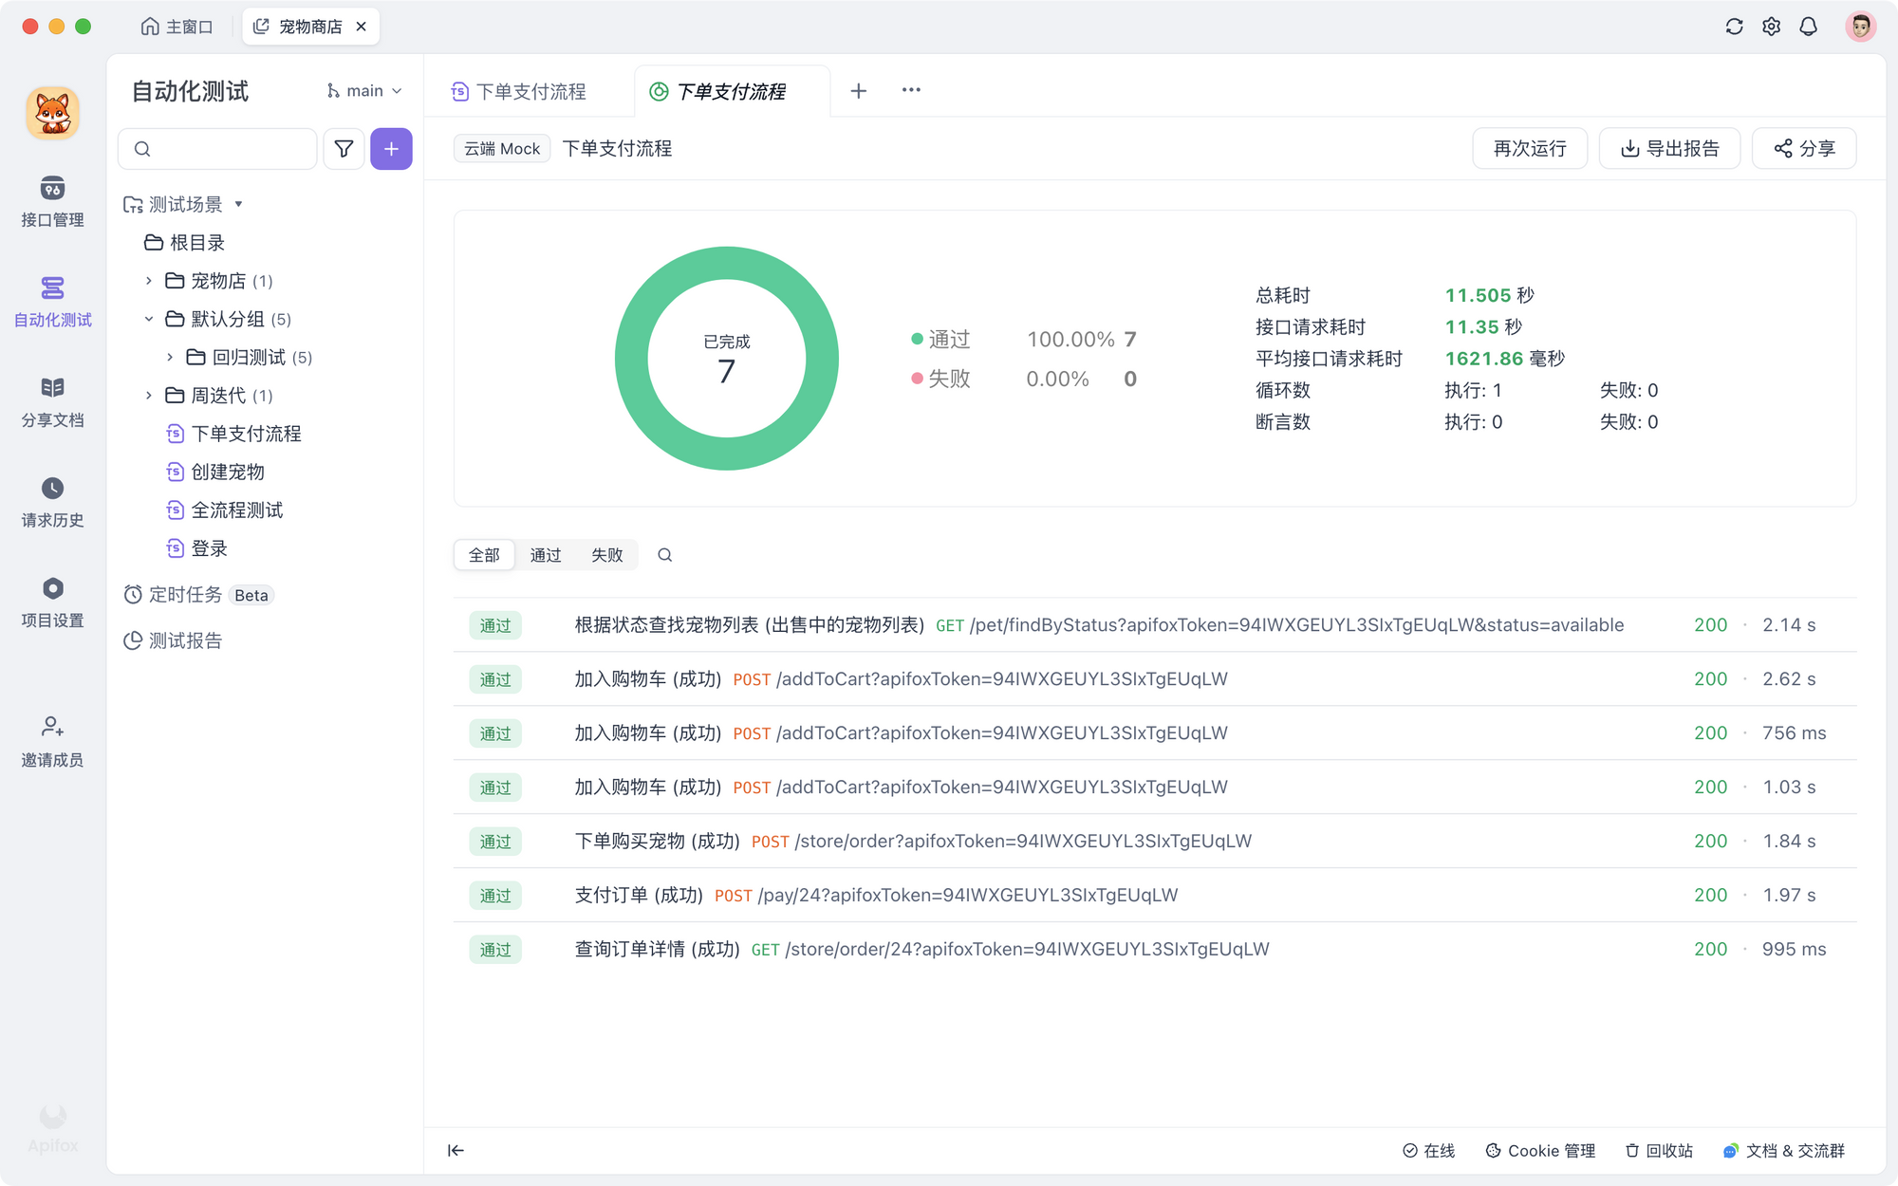
Task: Open the 接口管理 panel in sidebar
Action: (52, 202)
